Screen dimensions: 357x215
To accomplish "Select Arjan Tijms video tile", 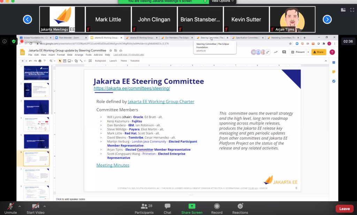I will point(293,20).
